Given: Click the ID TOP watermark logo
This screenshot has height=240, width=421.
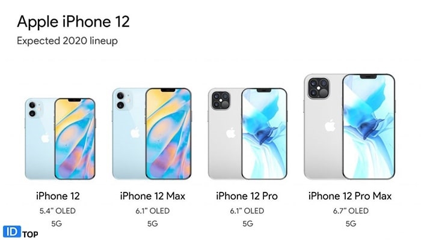Looking at the screenshot, I should click(x=20, y=232).
